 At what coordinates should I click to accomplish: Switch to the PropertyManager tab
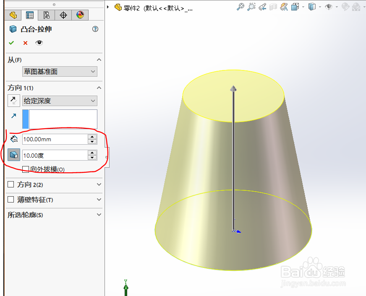point(30,15)
